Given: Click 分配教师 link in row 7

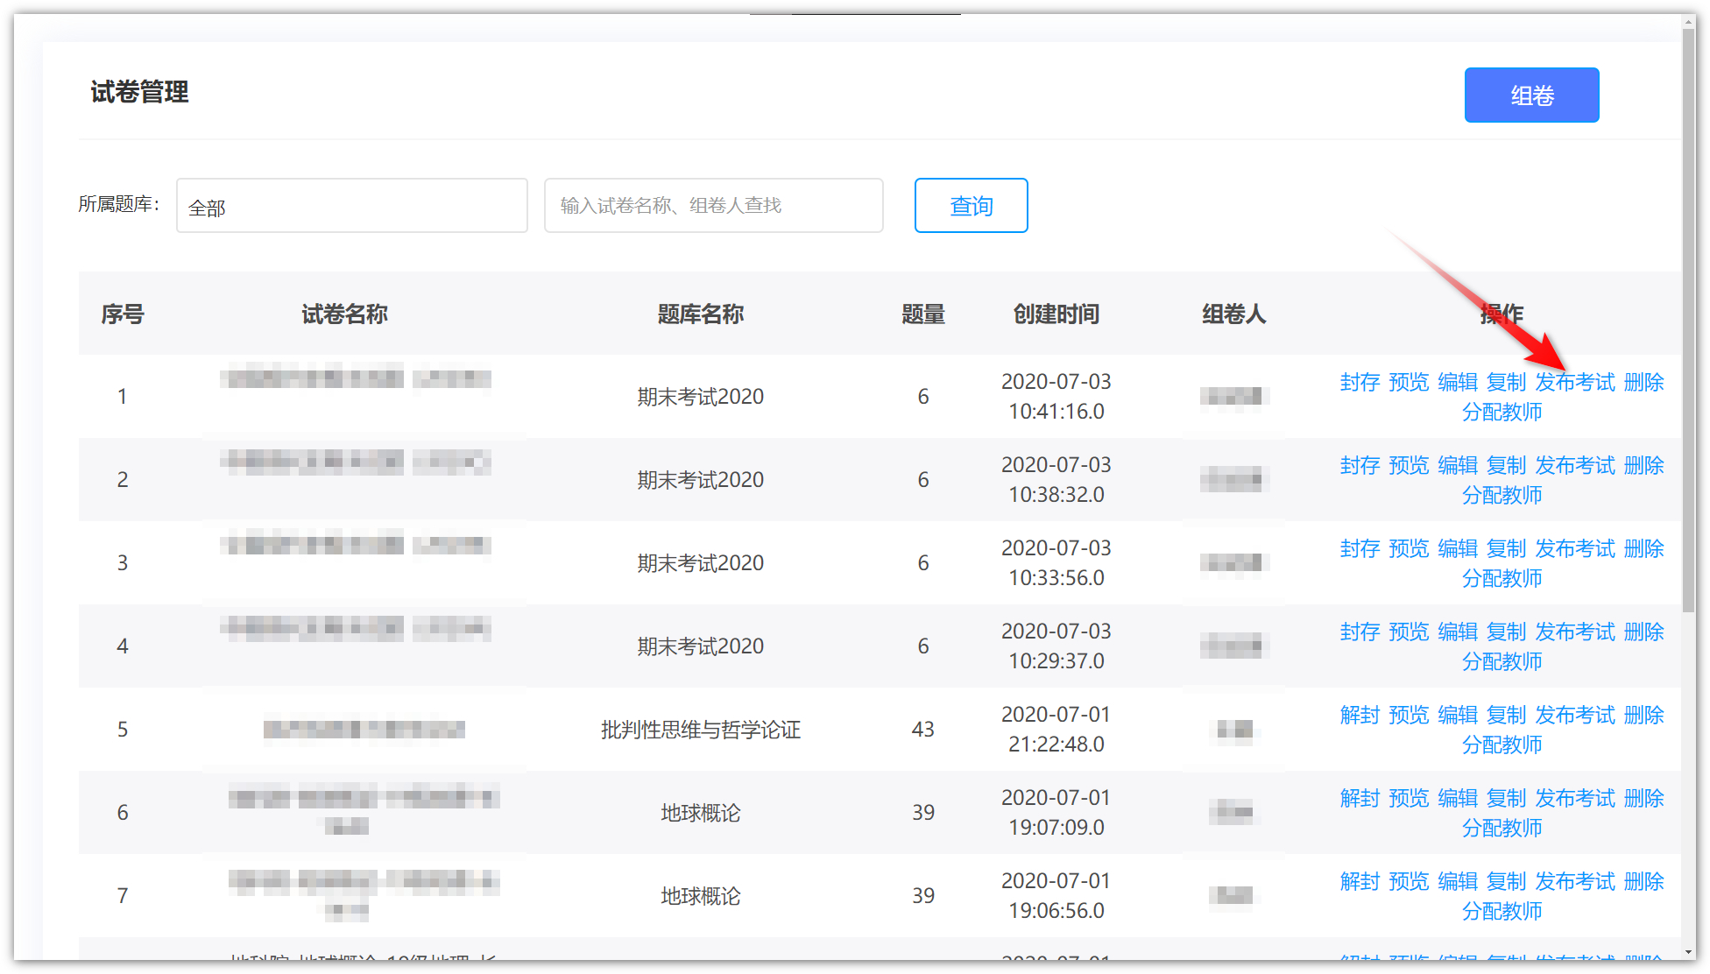Looking at the screenshot, I should [x=1502, y=912].
